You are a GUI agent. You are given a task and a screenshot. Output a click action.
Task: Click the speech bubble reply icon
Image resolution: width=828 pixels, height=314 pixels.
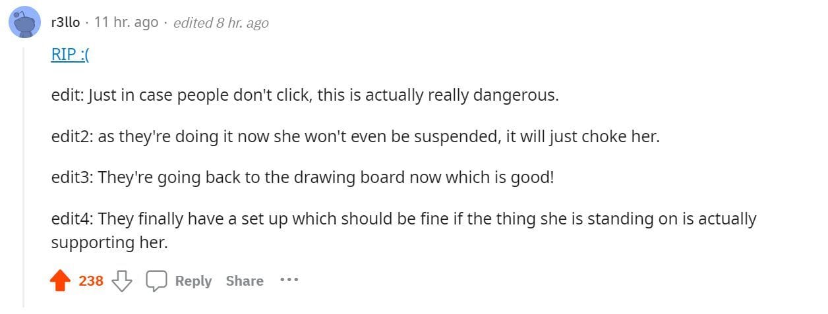(156, 281)
